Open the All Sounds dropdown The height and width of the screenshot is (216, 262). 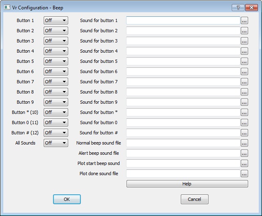pos(56,143)
